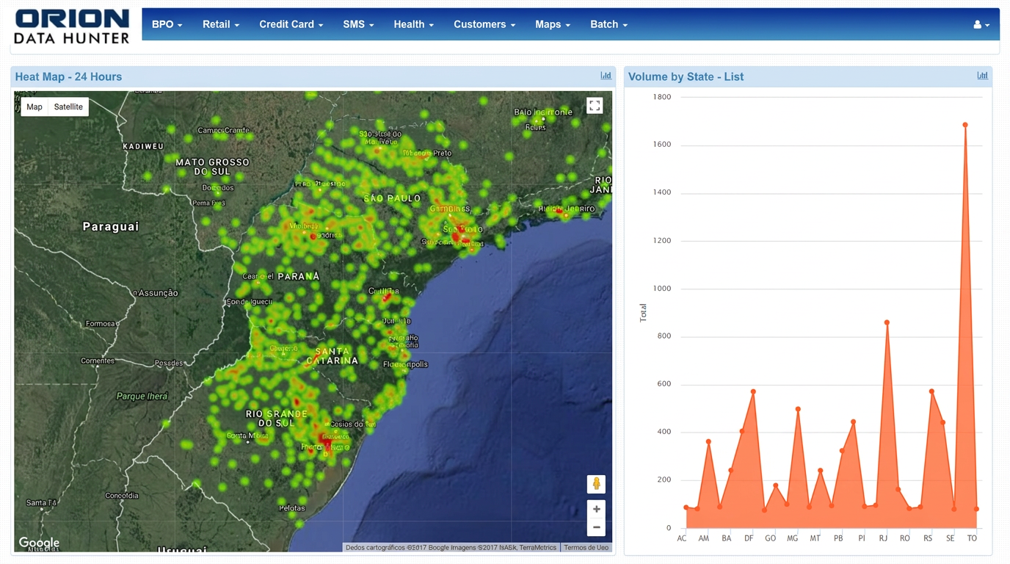Switch the map to Map view
Viewport: 1010px width, 564px height.
tap(34, 106)
